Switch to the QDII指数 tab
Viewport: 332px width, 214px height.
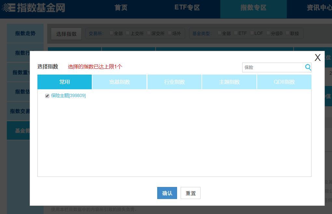(x=284, y=82)
